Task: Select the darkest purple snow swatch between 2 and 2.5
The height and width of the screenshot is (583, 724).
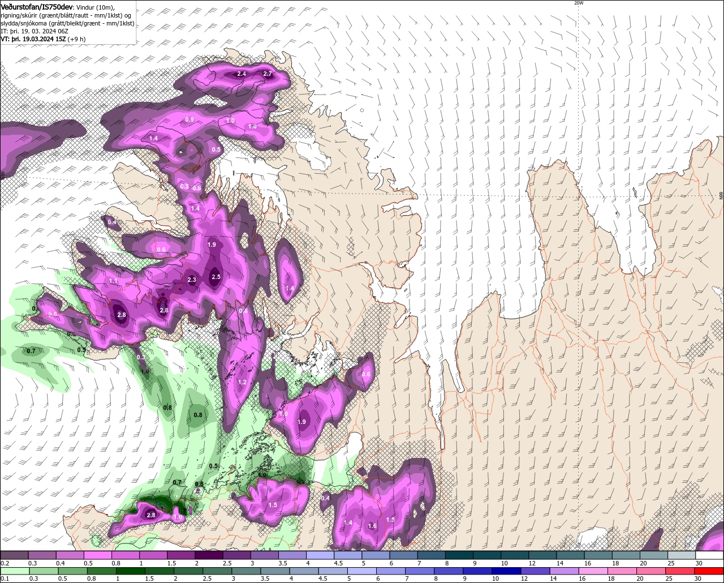Action: [209, 555]
